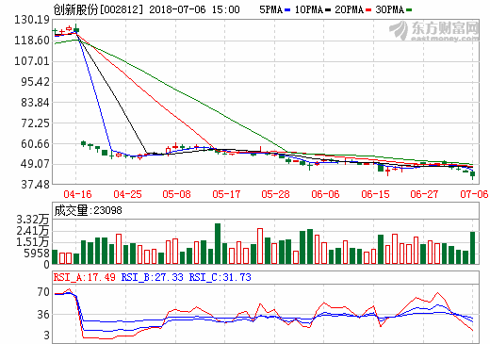
Task: Select the 05-28 date marker
Action: pos(275,194)
